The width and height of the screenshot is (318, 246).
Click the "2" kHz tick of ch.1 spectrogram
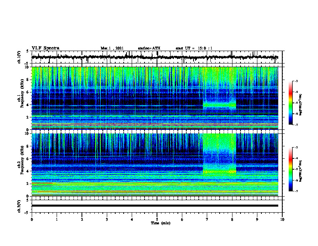[x=28, y=117]
